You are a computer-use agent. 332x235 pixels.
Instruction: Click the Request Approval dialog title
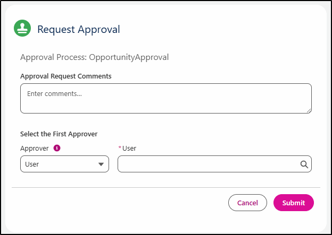tap(78, 29)
